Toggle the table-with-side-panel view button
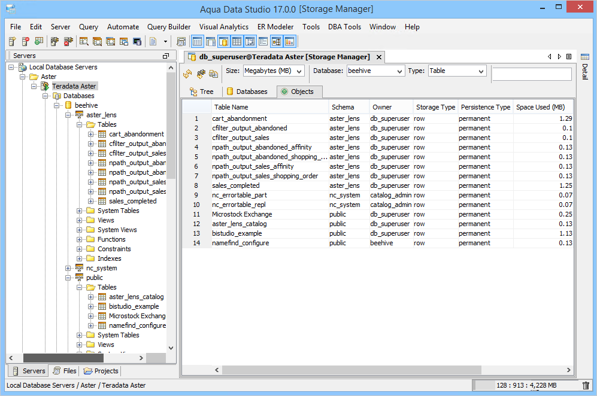 [x=211, y=41]
